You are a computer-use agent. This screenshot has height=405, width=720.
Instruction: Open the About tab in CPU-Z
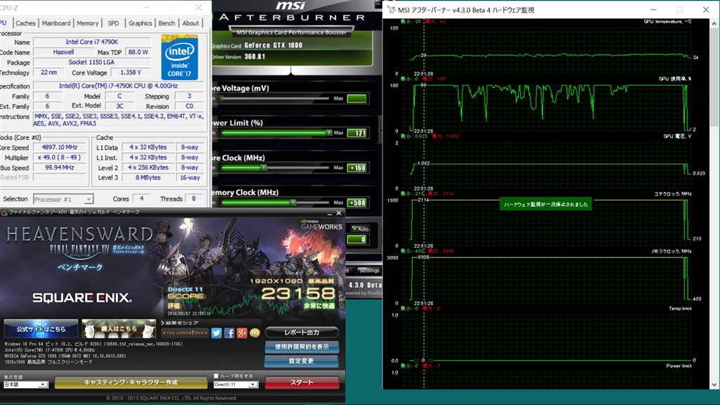191,23
